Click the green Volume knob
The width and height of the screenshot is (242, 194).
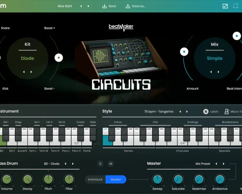[x=7, y=179]
